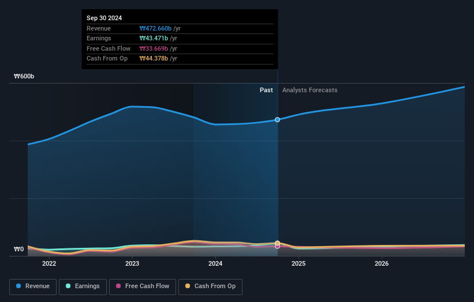Screen dimensions: 474x302
Task: Click the Cash From Op label in tooltip
Action: coord(107,59)
